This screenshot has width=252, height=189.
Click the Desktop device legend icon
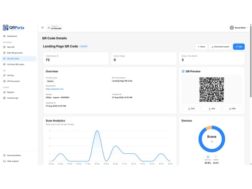tap(208, 157)
